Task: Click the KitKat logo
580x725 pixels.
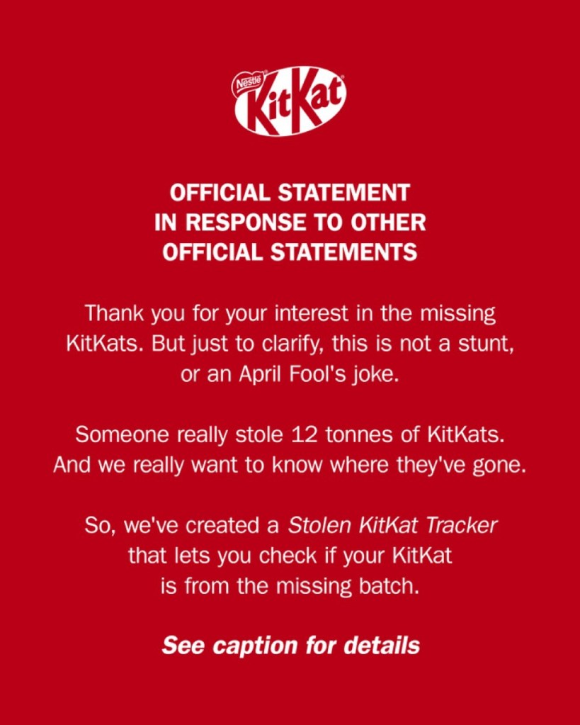Action: point(290,101)
